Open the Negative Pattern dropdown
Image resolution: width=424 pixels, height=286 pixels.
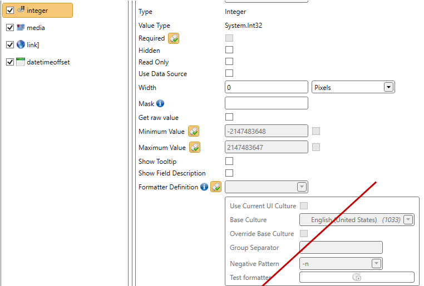(x=341, y=264)
